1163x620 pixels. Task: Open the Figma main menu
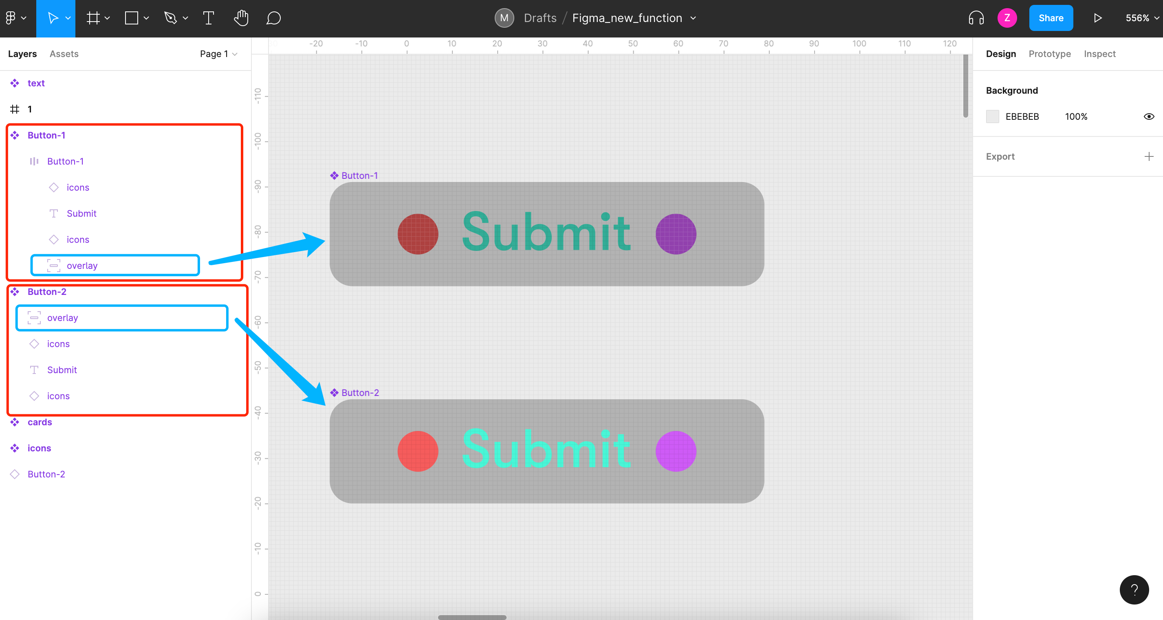coord(11,17)
